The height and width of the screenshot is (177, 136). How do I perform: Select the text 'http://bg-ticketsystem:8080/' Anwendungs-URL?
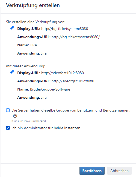[76, 37]
